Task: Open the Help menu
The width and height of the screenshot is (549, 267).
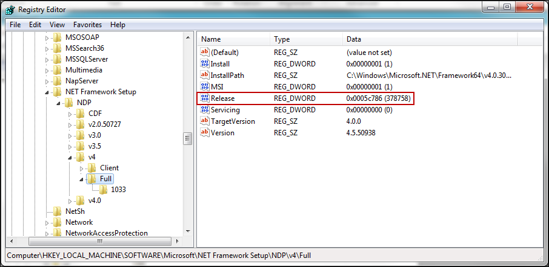Action: coord(118,25)
